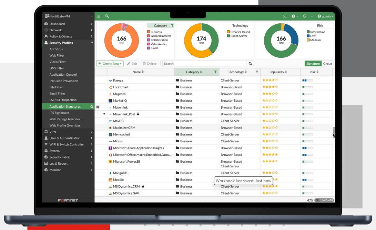Click the Browser-Based legend swatch

click(228, 32)
